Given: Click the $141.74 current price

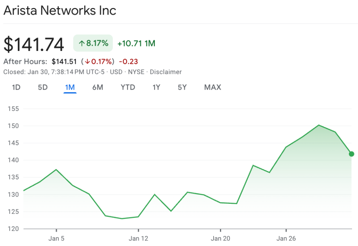Looking at the screenshot, I should (x=34, y=45).
